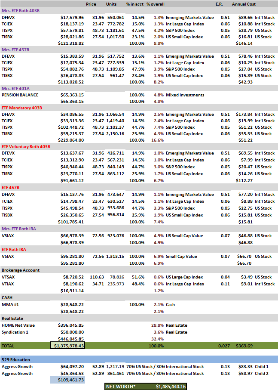Click the "HOME Net Value" label
The width and height of the screenshot is (278, 390).
click(18, 325)
